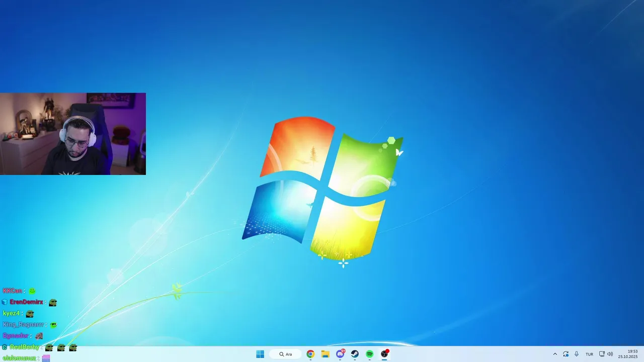Open File Explorer from the taskbar
This screenshot has height=362, width=644.
tap(325, 354)
